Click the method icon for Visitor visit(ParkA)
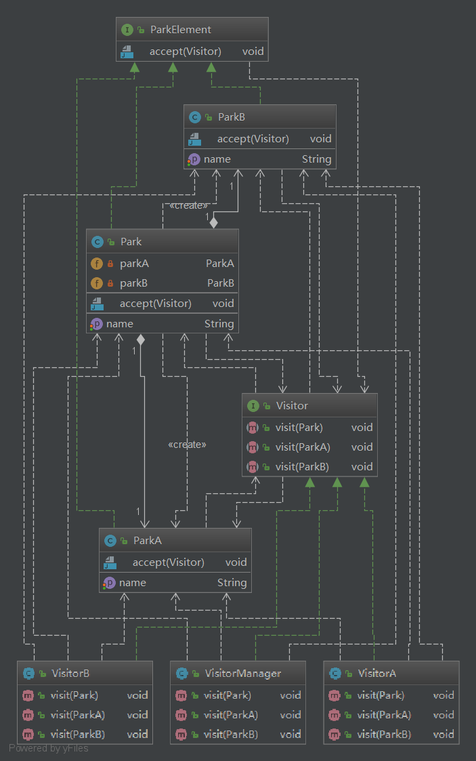Image resolution: width=476 pixels, height=761 pixels. click(x=253, y=447)
